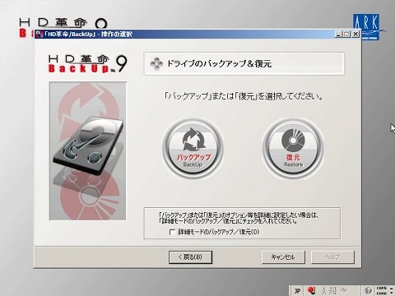Open the red IME icon in language bar

point(311,290)
